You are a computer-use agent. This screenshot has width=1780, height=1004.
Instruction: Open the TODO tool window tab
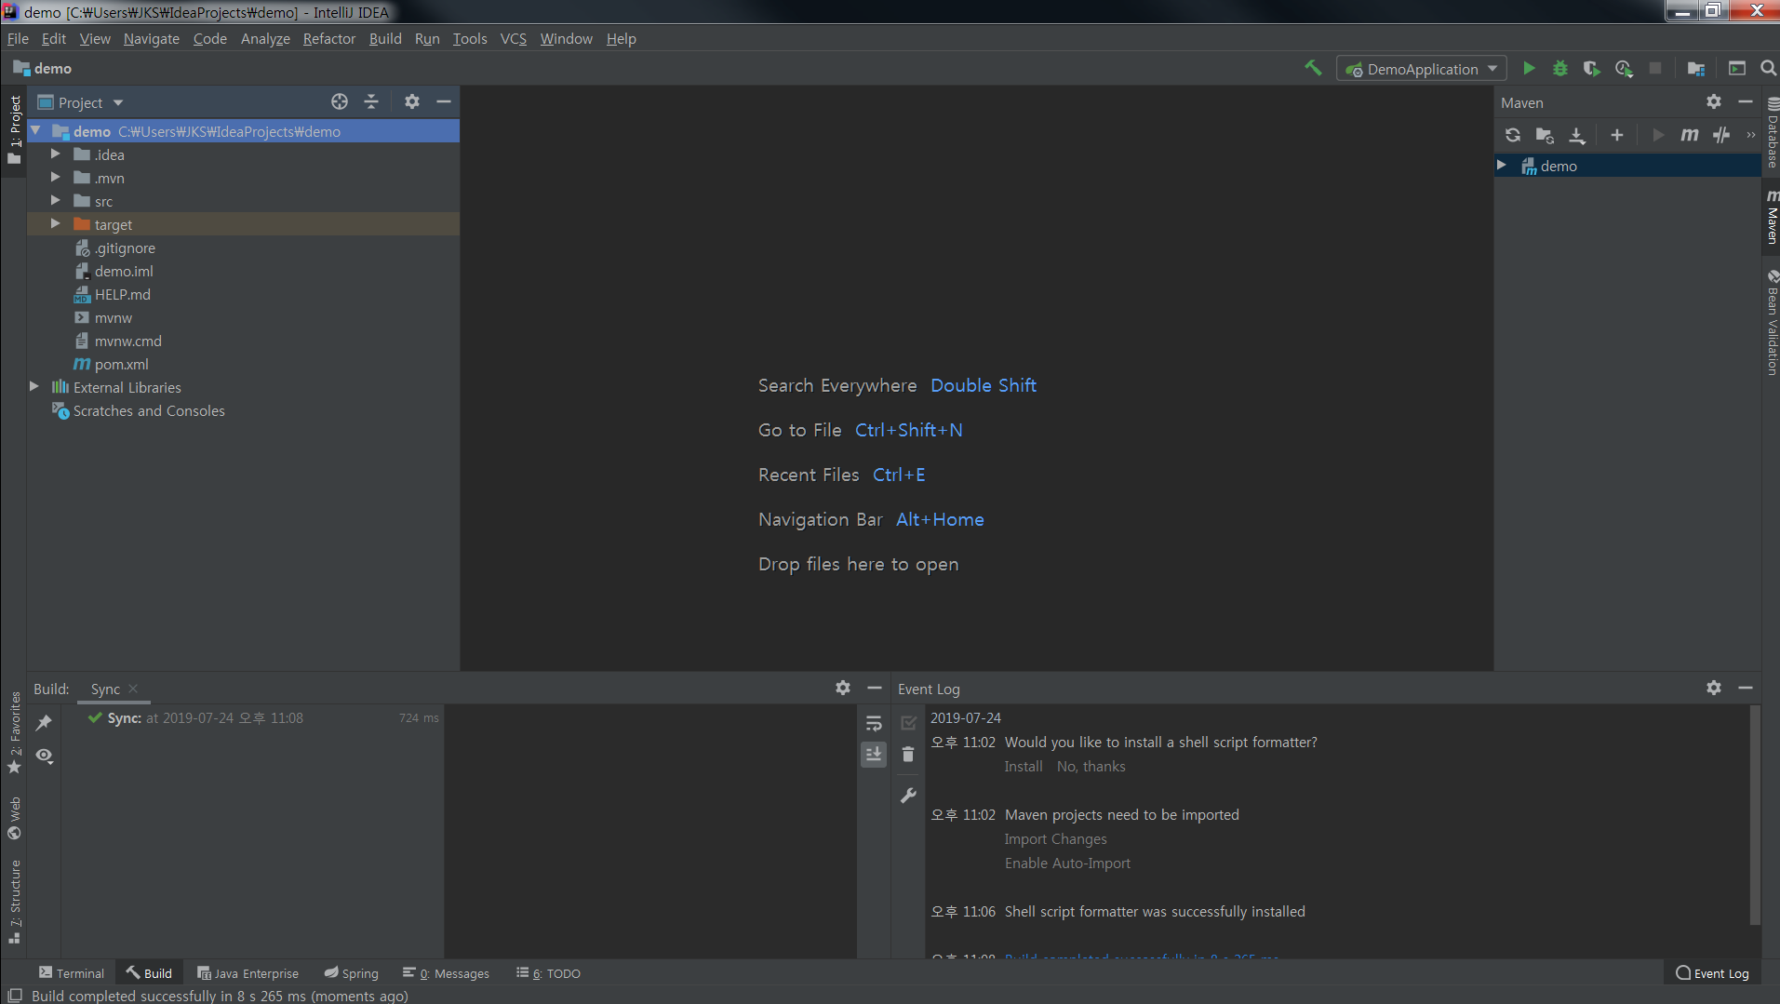coord(549,973)
